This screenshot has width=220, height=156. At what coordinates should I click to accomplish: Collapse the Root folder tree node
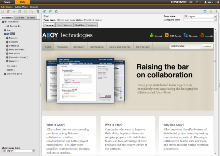(x=3, y=22)
